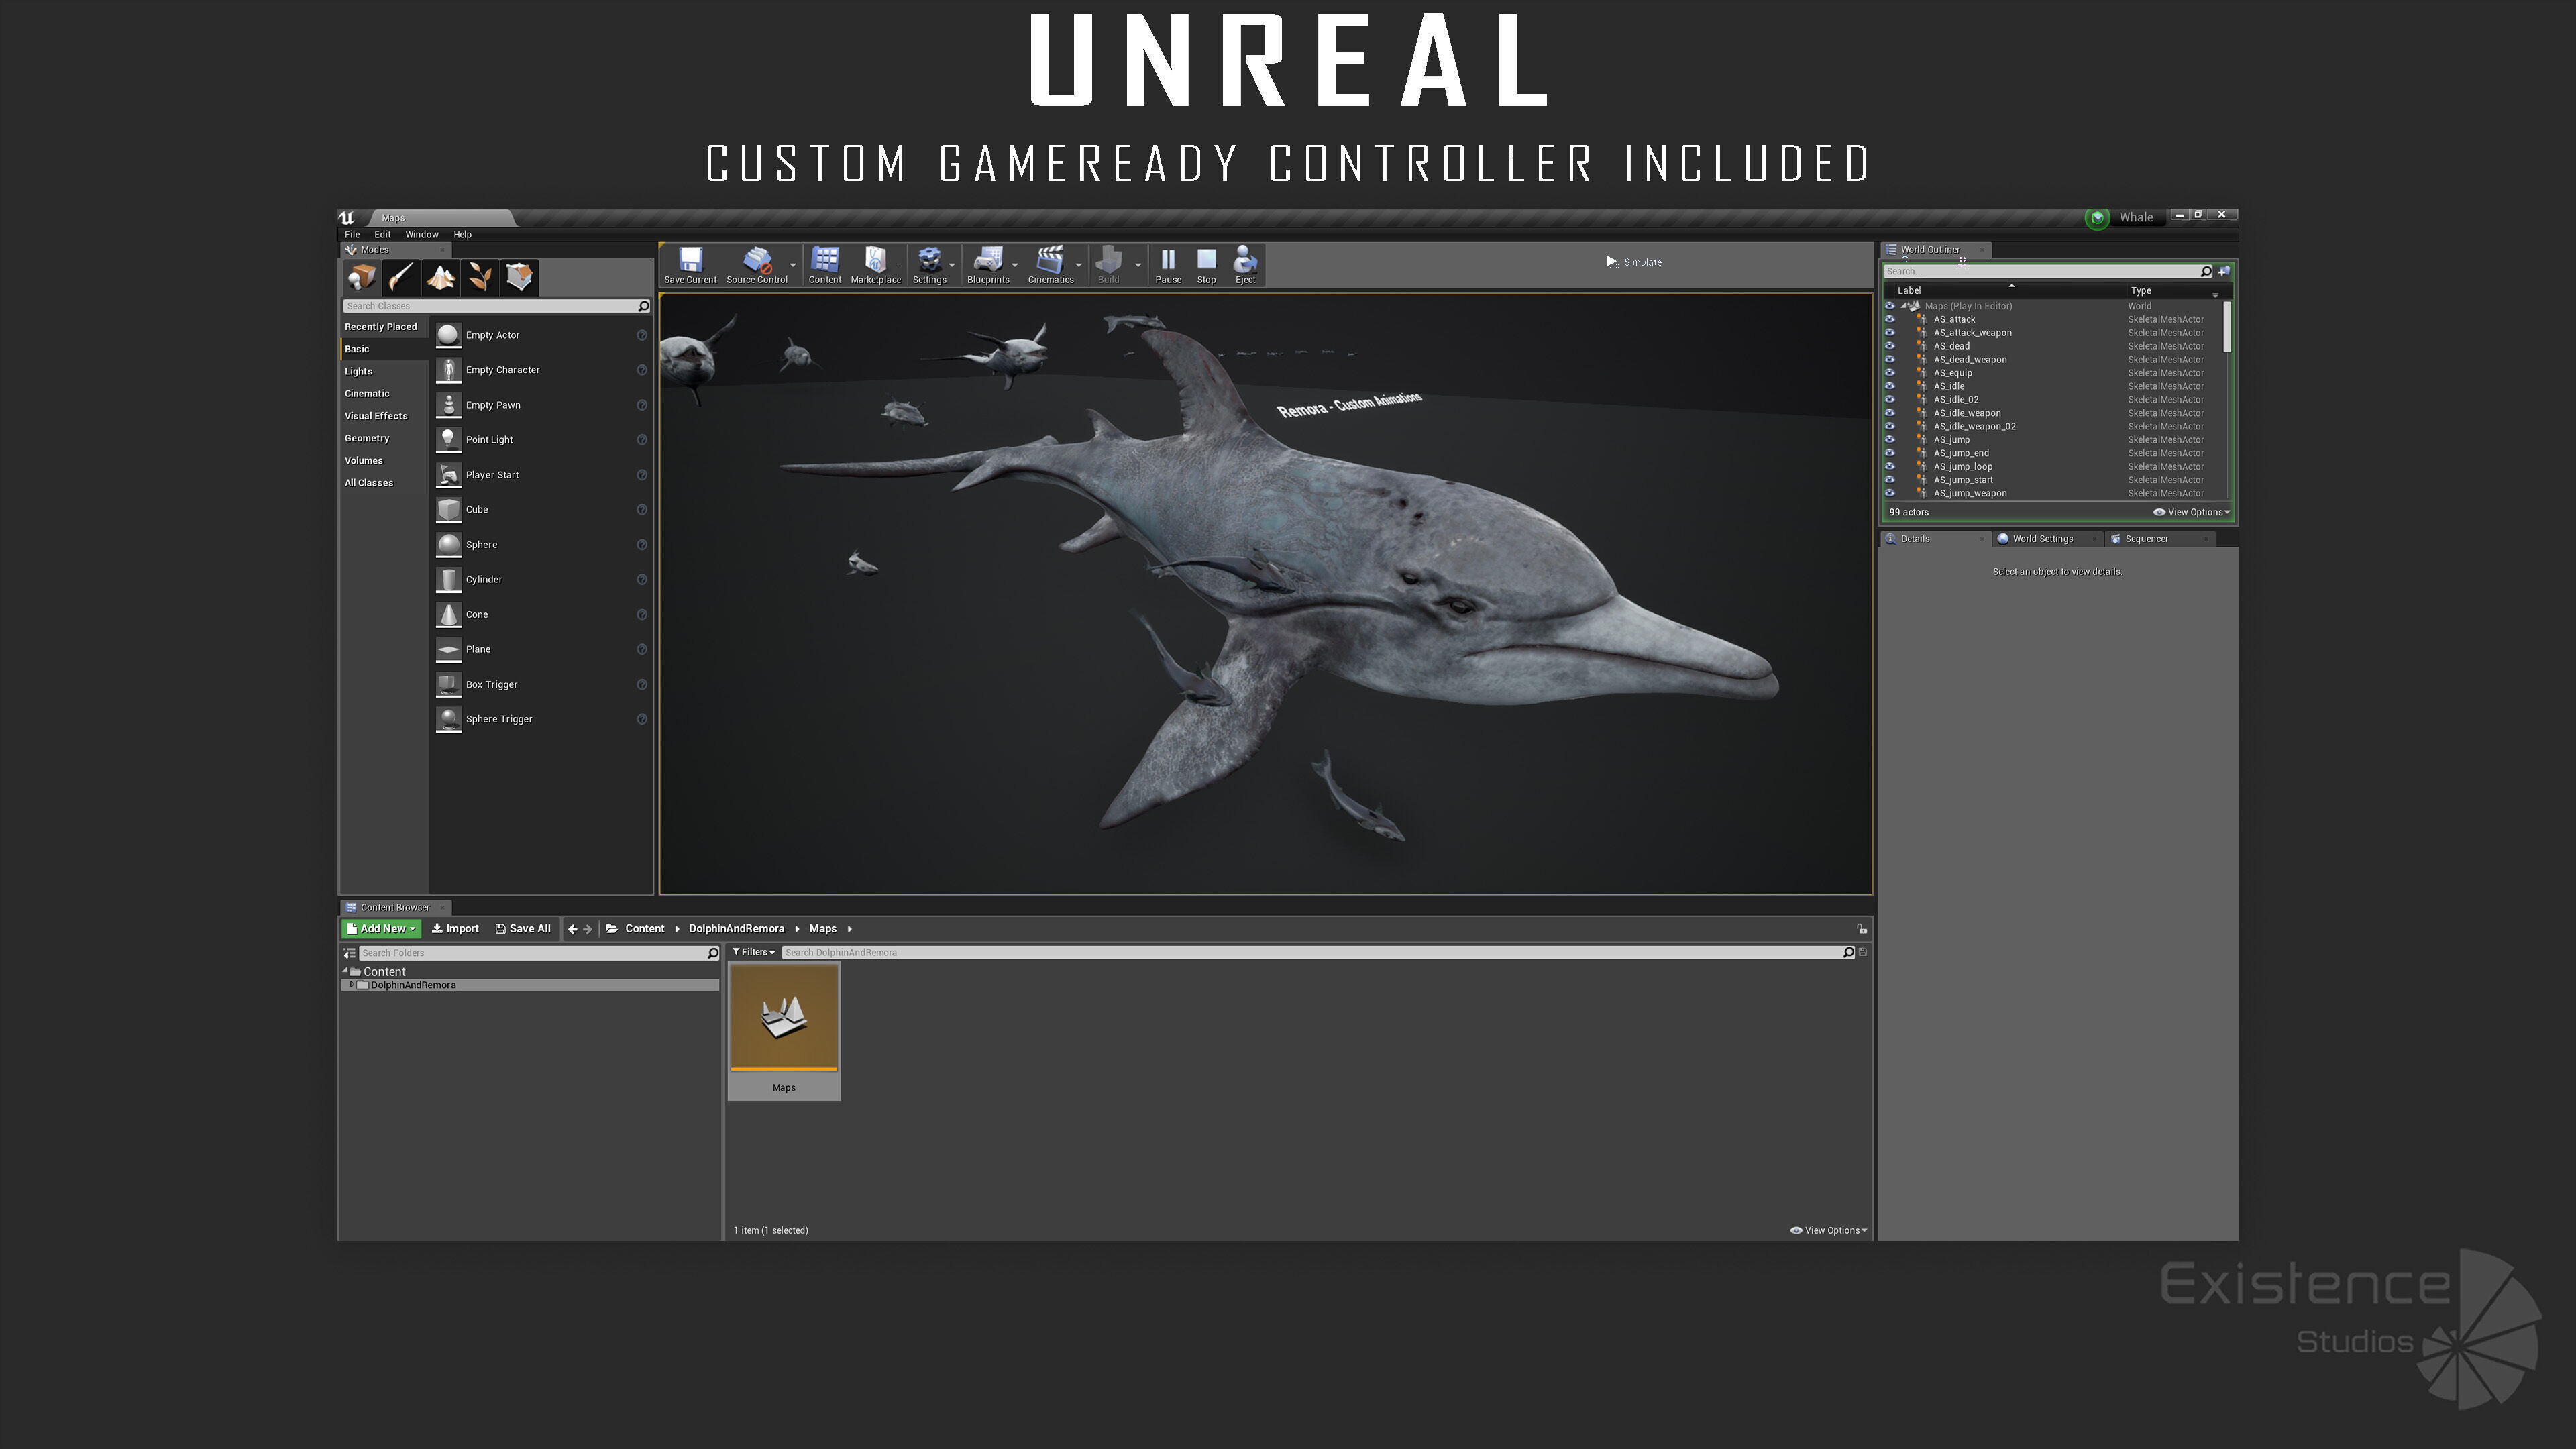
Task: Select the Maps asset thumbnail
Action: point(784,1031)
